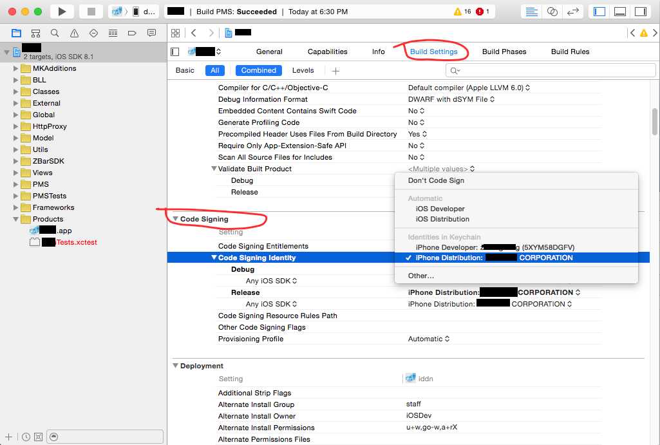Open the Report navigator speech icon
The height and width of the screenshot is (445, 660).
coord(151,33)
